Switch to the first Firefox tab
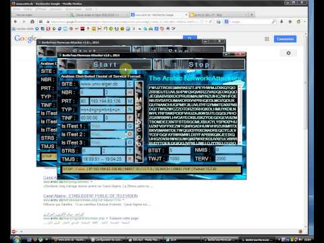Image resolution: width=324 pixels, height=243 pixels. point(40,15)
